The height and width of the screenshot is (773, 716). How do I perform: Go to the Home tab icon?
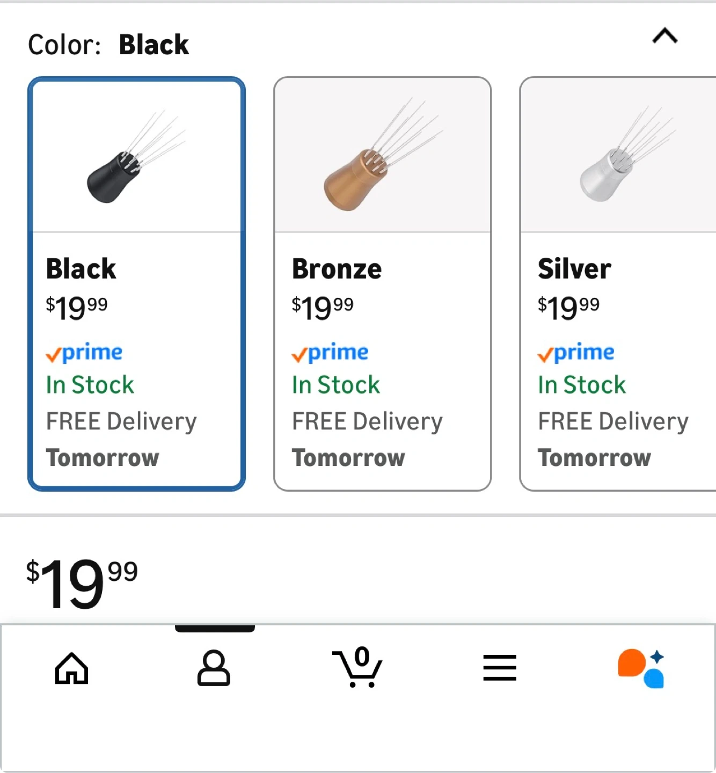[x=71, y=668]
